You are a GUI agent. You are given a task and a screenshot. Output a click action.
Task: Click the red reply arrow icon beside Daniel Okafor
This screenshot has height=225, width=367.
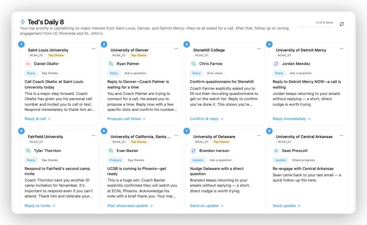[x=28, y=64]
